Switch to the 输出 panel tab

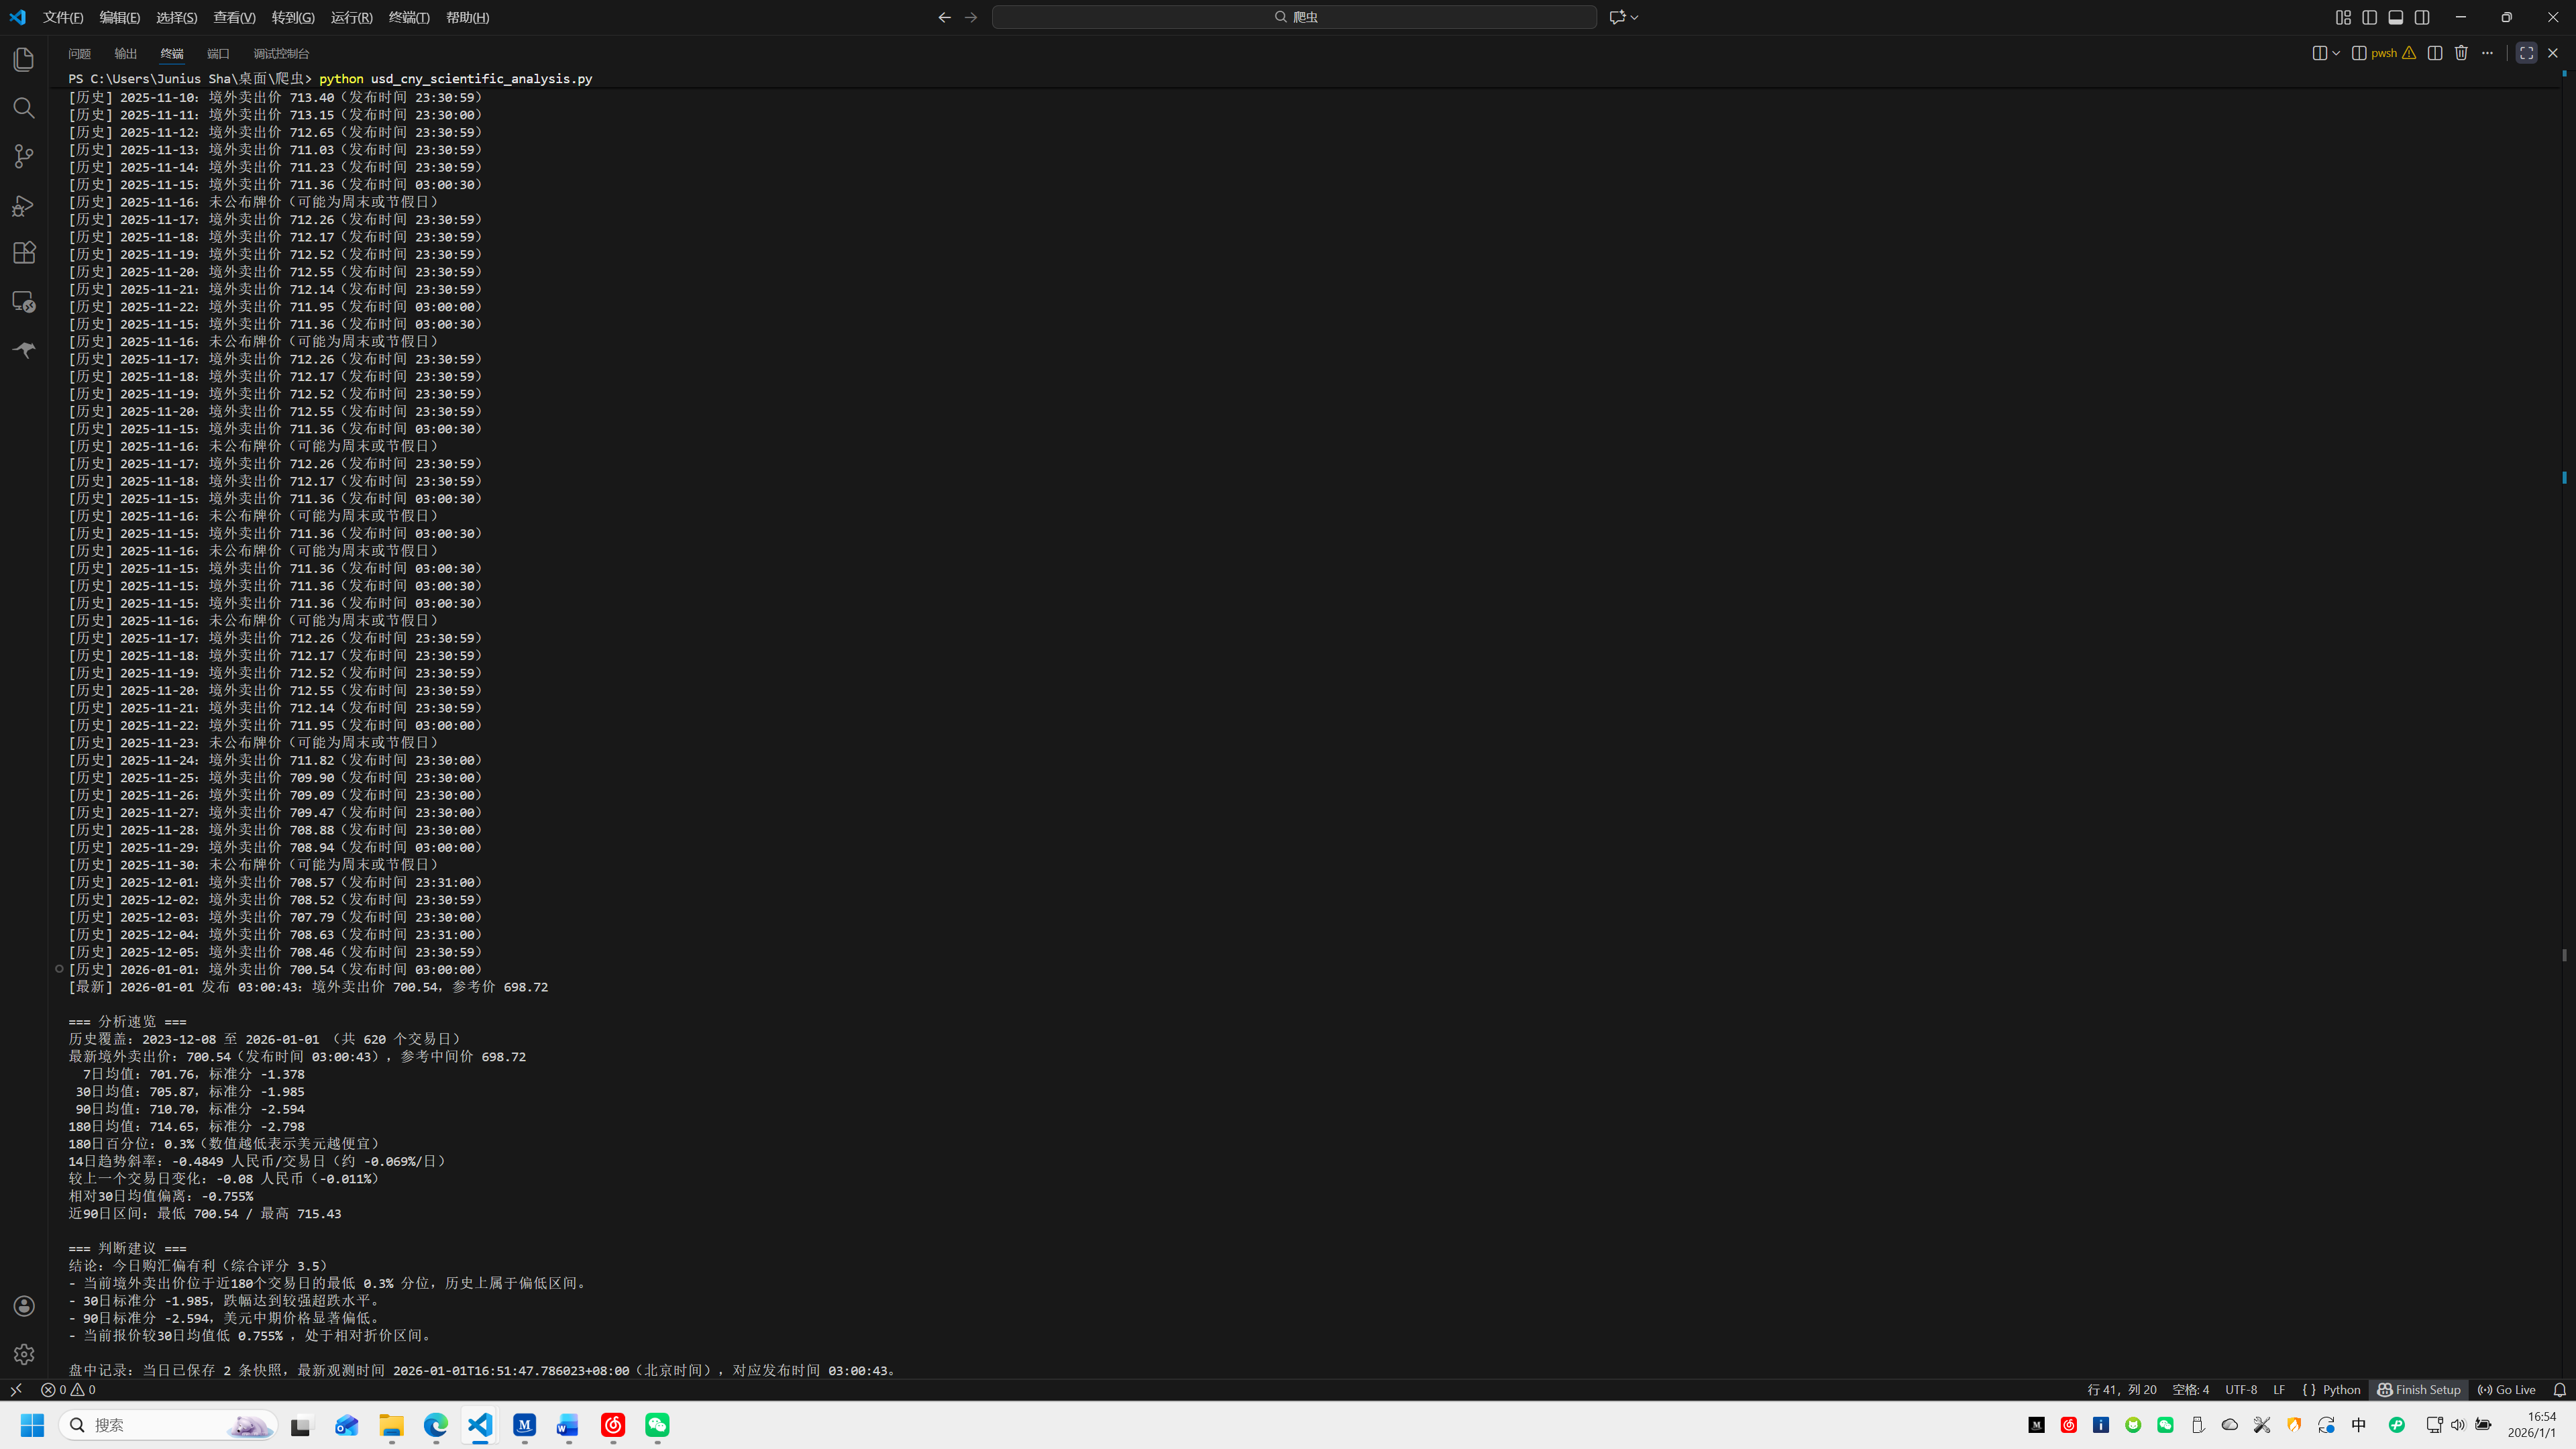126,54
